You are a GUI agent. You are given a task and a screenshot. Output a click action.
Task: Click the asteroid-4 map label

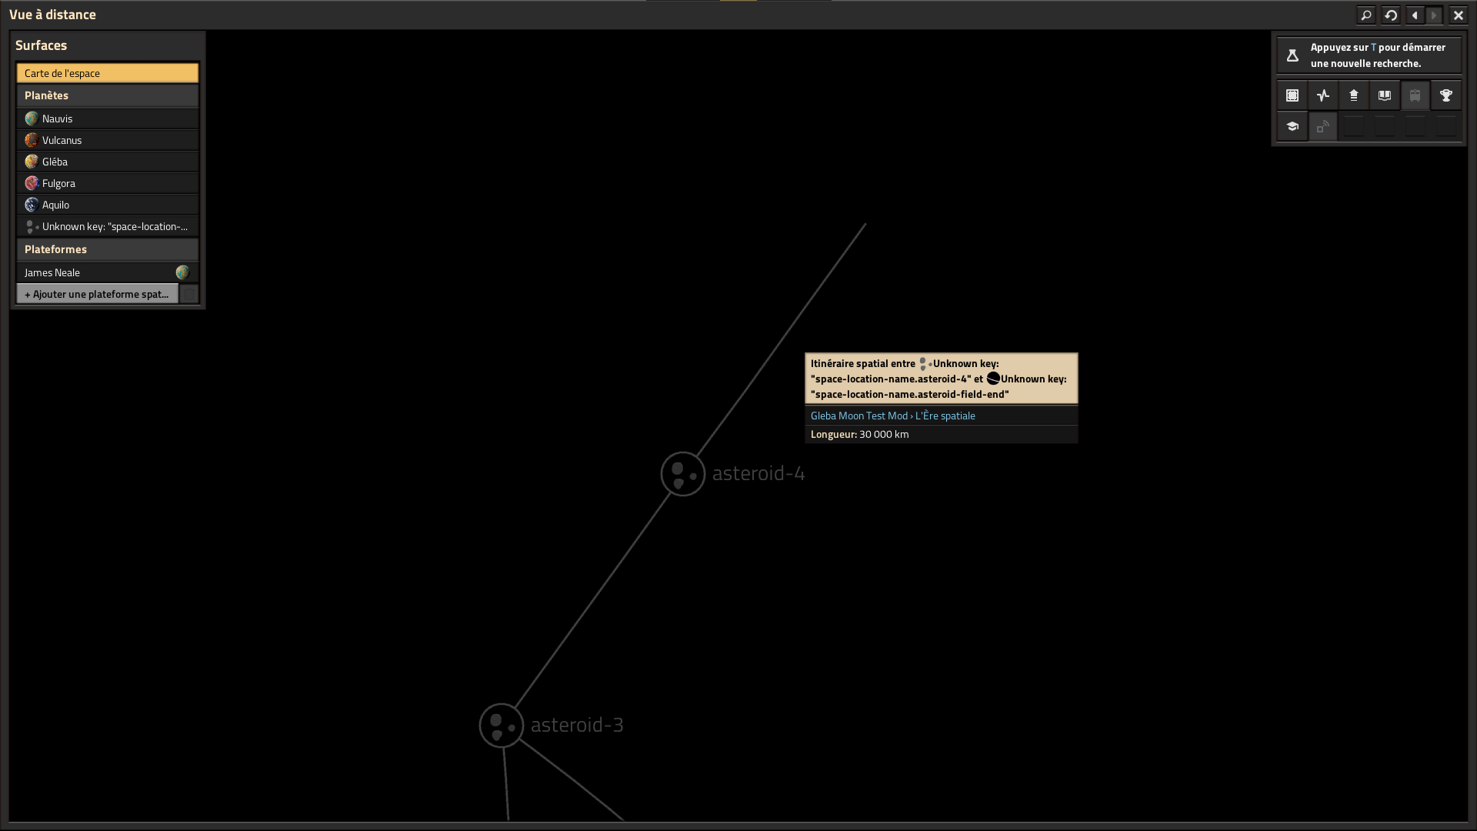point(759,473)
